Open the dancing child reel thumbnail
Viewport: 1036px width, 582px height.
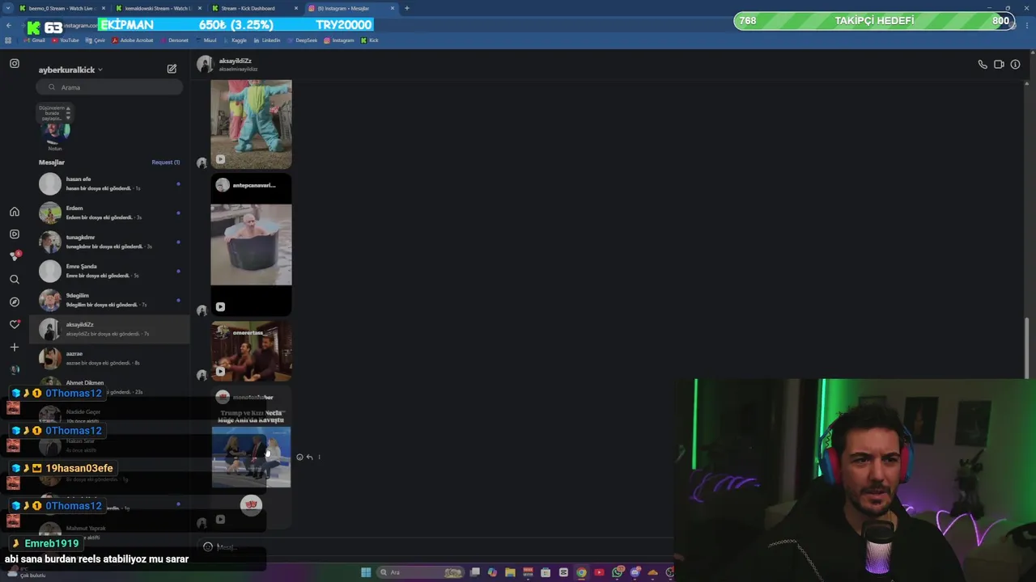coord(251,124)
